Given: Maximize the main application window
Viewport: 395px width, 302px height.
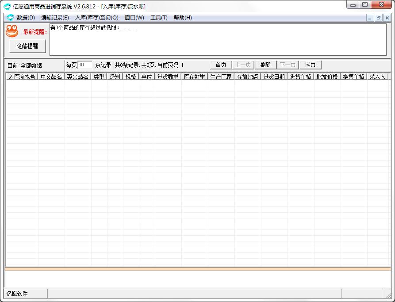Looking at the screenshot, I should tap(364, 5).
